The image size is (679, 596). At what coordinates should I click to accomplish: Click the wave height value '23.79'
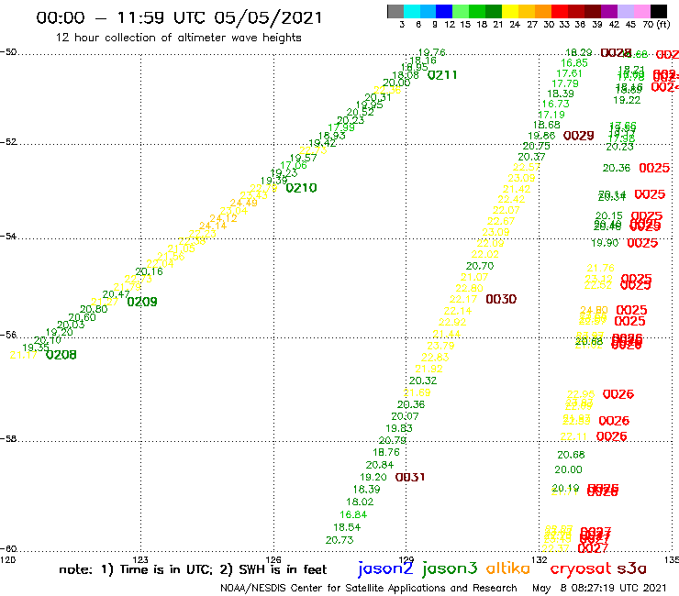coord(440,346)
